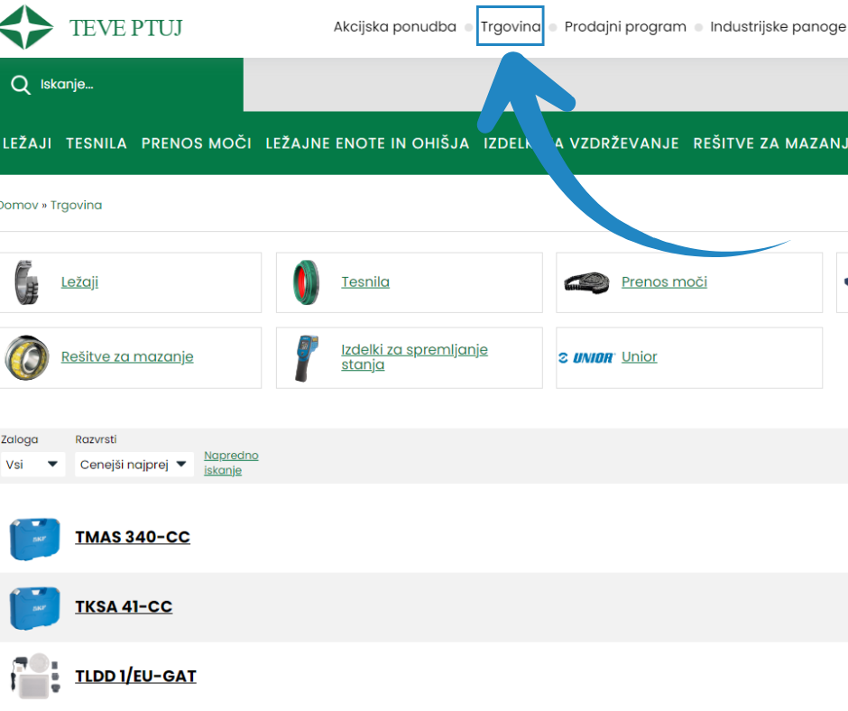Focus the Iskanje search field
848x711 pixels.
(x=135, y=85)
